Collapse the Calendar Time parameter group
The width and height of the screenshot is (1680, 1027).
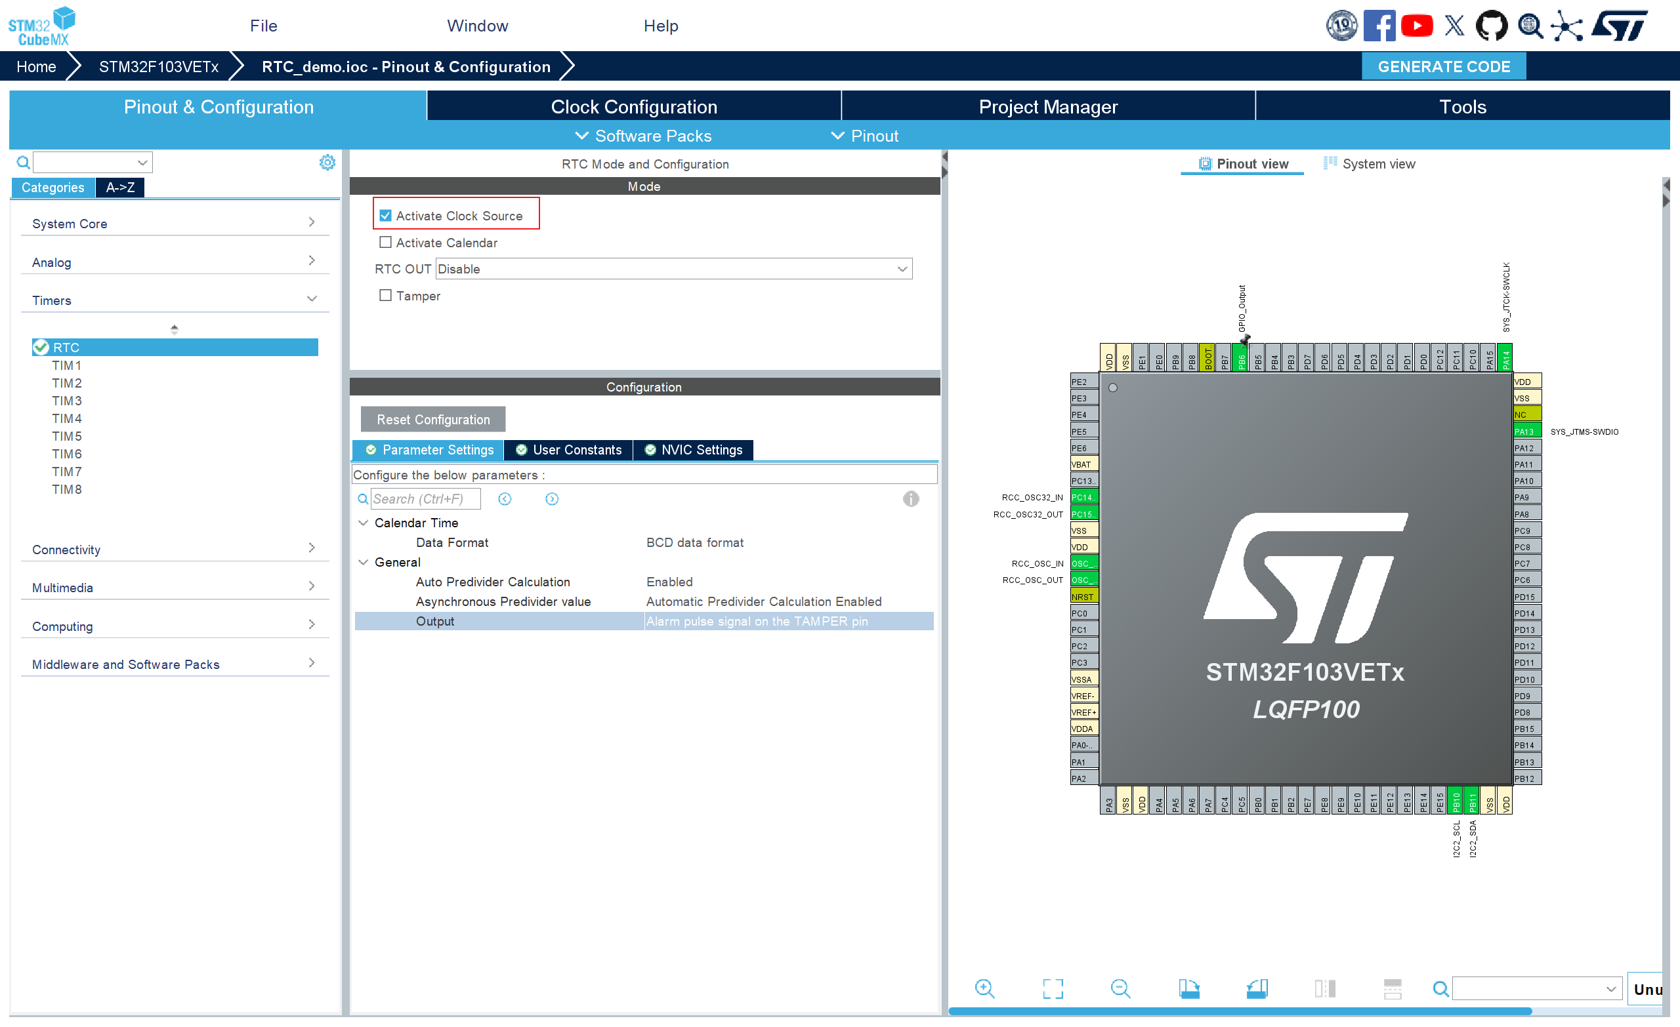(x=364, y=523)
